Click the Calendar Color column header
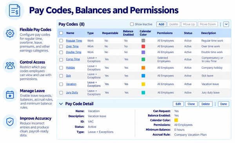This screenshot has width=235, height=143. pos(145,33)
